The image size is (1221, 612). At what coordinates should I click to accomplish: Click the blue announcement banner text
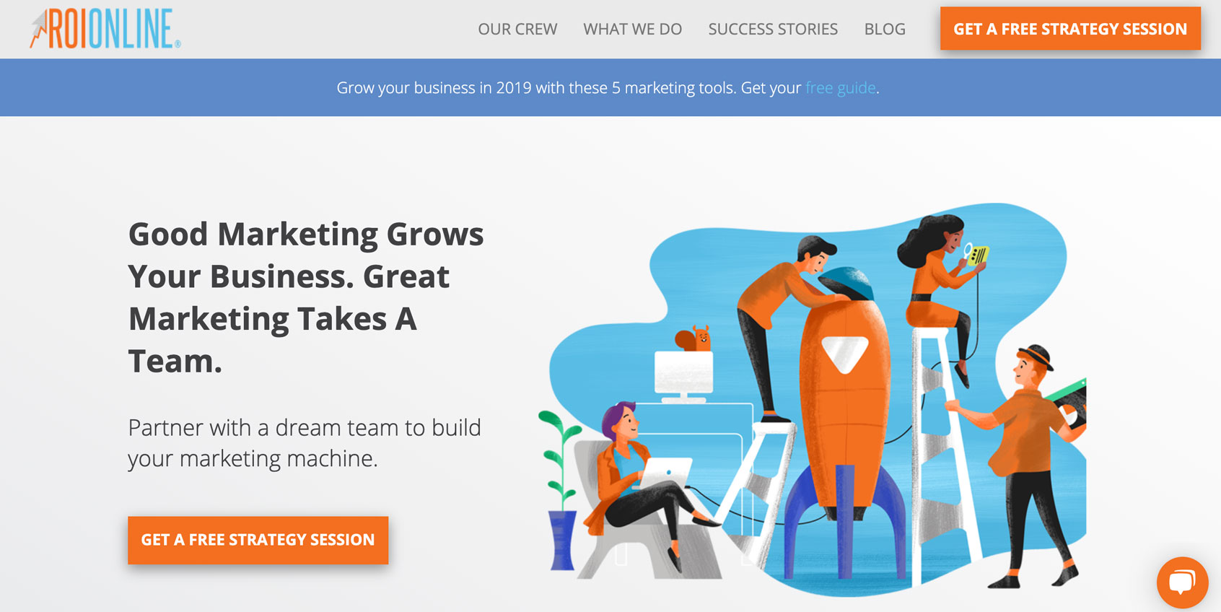[x=608, y=88]
